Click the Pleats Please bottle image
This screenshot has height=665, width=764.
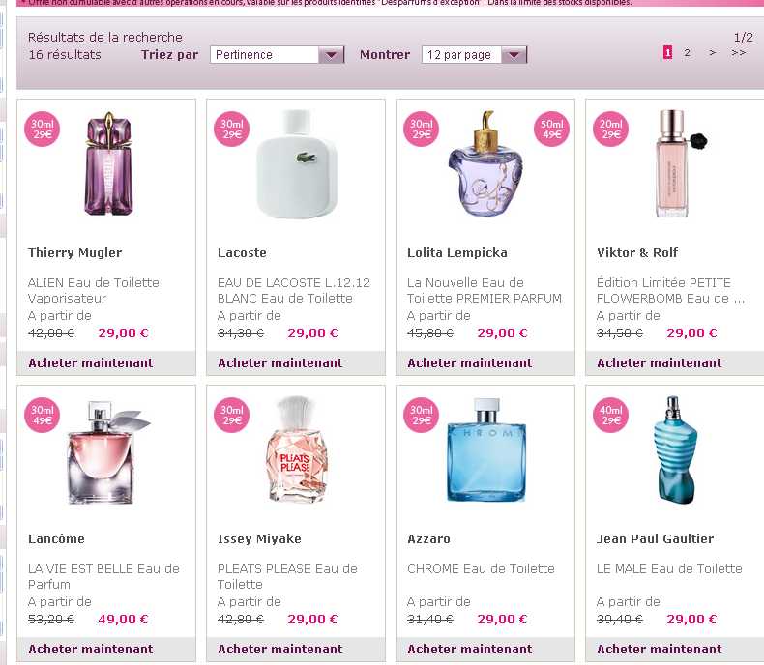(x=297, y=450)
